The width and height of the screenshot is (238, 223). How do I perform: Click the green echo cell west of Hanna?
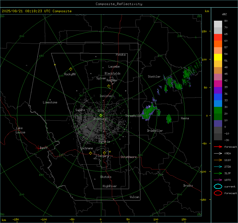pos(169,119)
